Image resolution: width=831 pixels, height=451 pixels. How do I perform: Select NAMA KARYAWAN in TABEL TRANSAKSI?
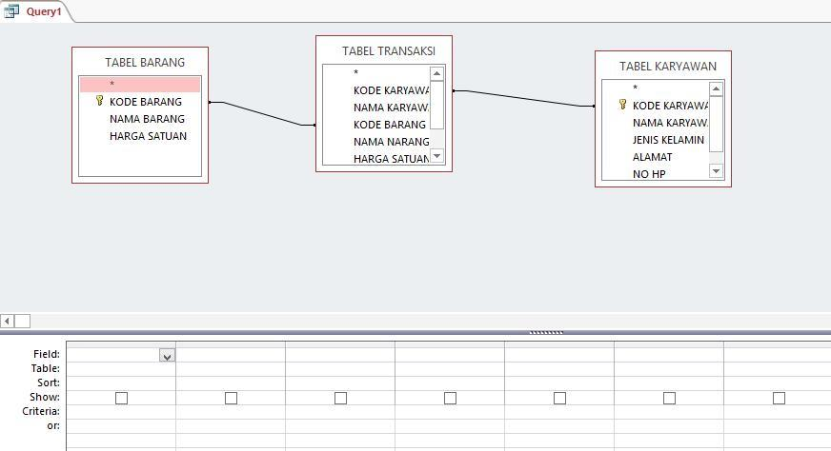(x=391, y=108)
